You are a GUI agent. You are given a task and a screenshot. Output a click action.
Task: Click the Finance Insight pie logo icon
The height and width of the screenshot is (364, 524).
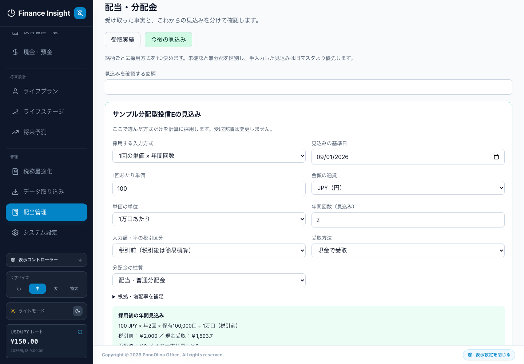(x=11, y=13)
